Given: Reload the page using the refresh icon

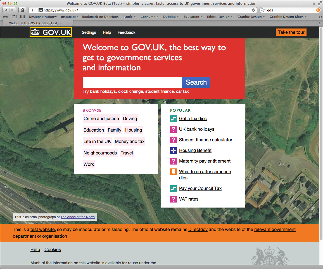Looking at the screenshot, I should (x=253, y=10).
